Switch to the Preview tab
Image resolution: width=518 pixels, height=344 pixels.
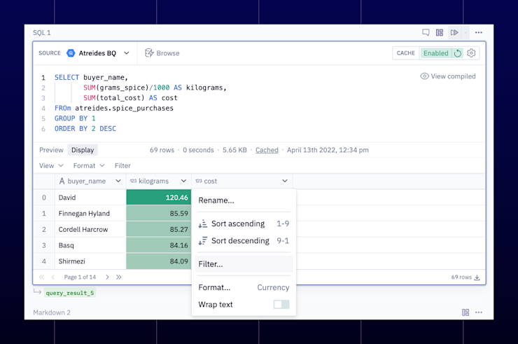pos(51,150)
